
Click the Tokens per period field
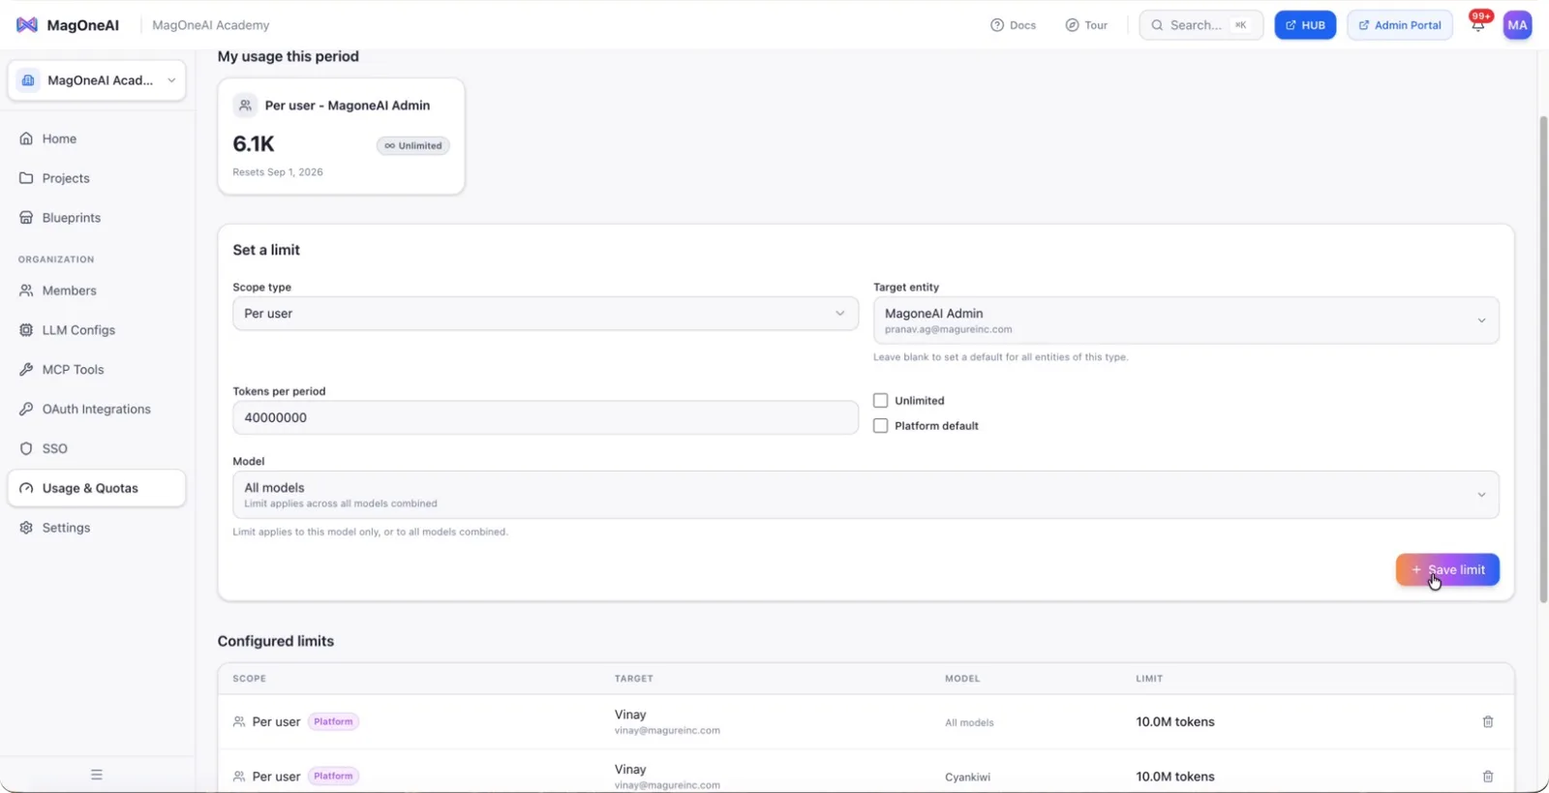click(x=545, y=418)
